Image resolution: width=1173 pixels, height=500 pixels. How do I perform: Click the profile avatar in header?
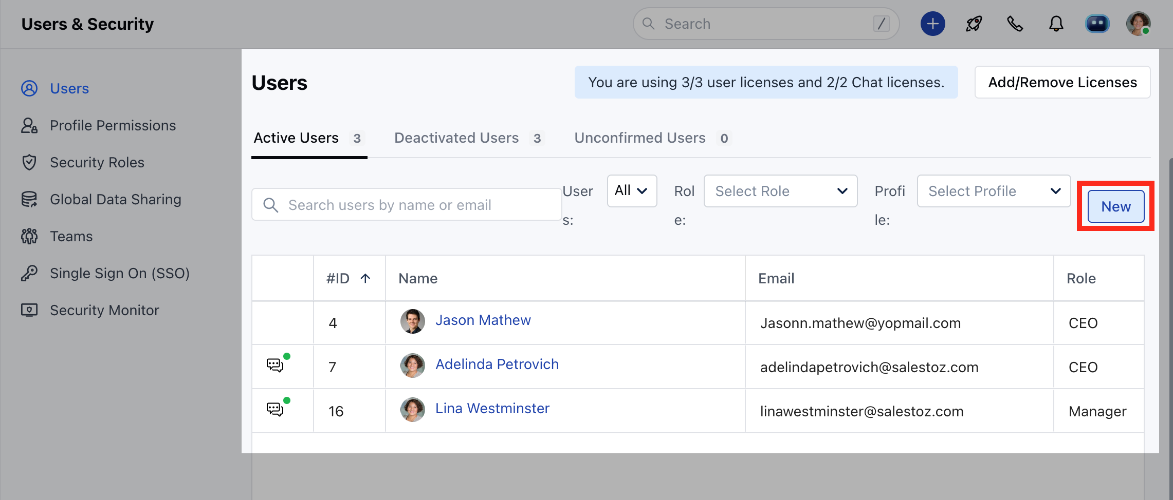(x=1138, y=24)
